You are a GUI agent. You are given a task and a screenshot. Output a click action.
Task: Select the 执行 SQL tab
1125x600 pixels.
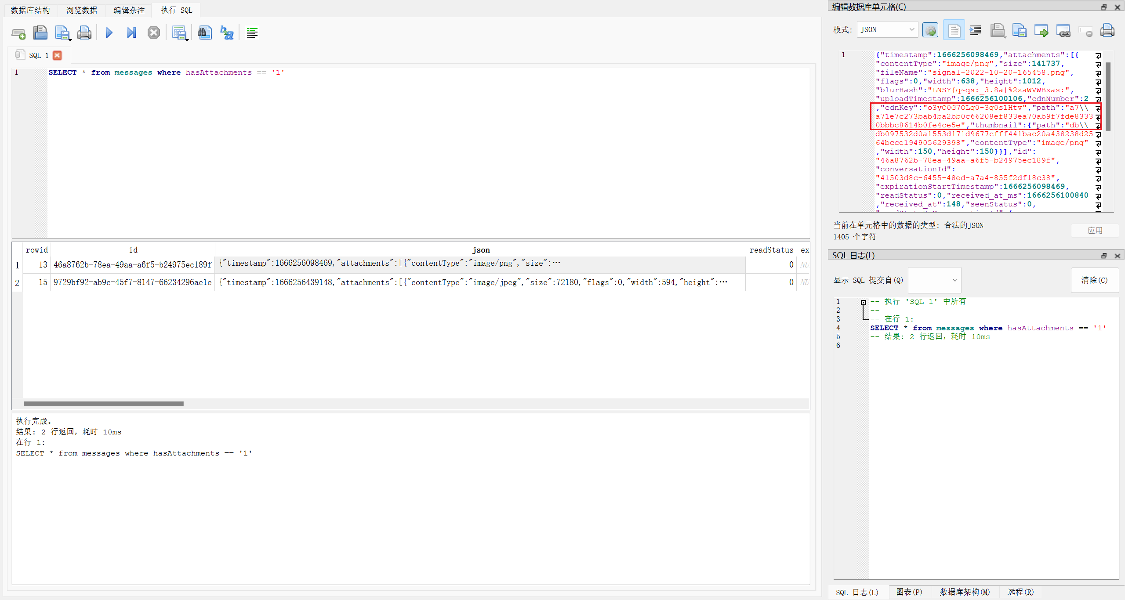pyautogui.click(x=176, y=10)
